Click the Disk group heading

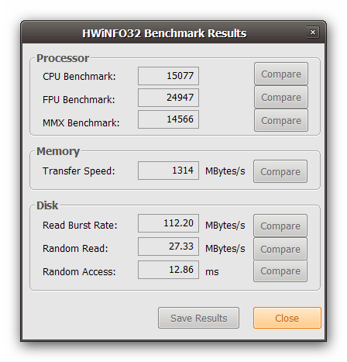pos(47,205)
